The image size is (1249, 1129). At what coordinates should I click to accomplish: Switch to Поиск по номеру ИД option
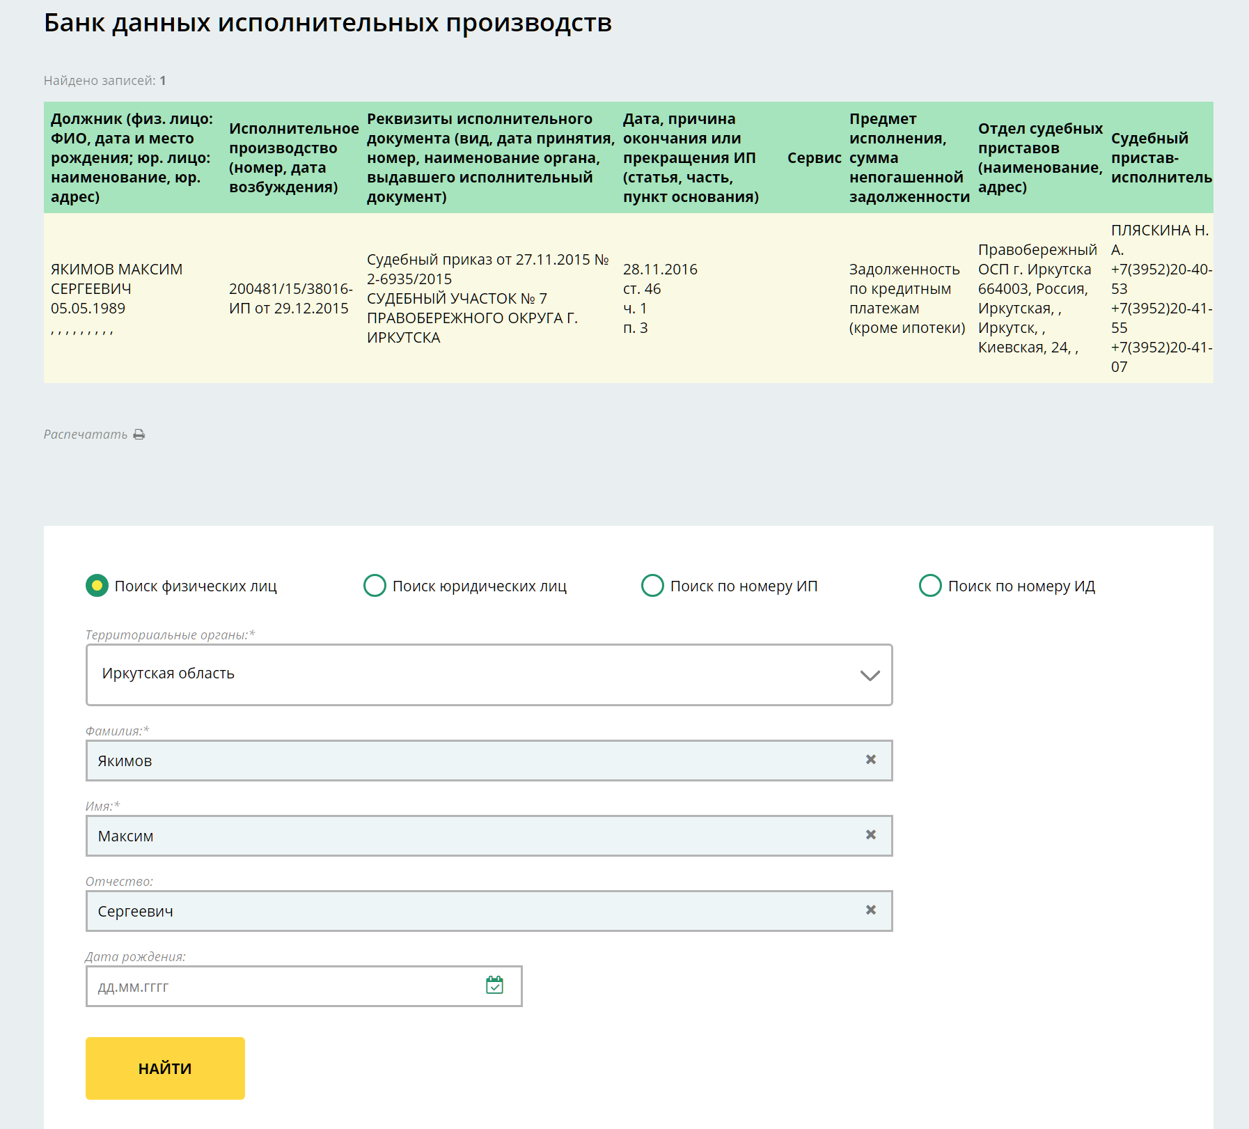click(x=930, y=586)
